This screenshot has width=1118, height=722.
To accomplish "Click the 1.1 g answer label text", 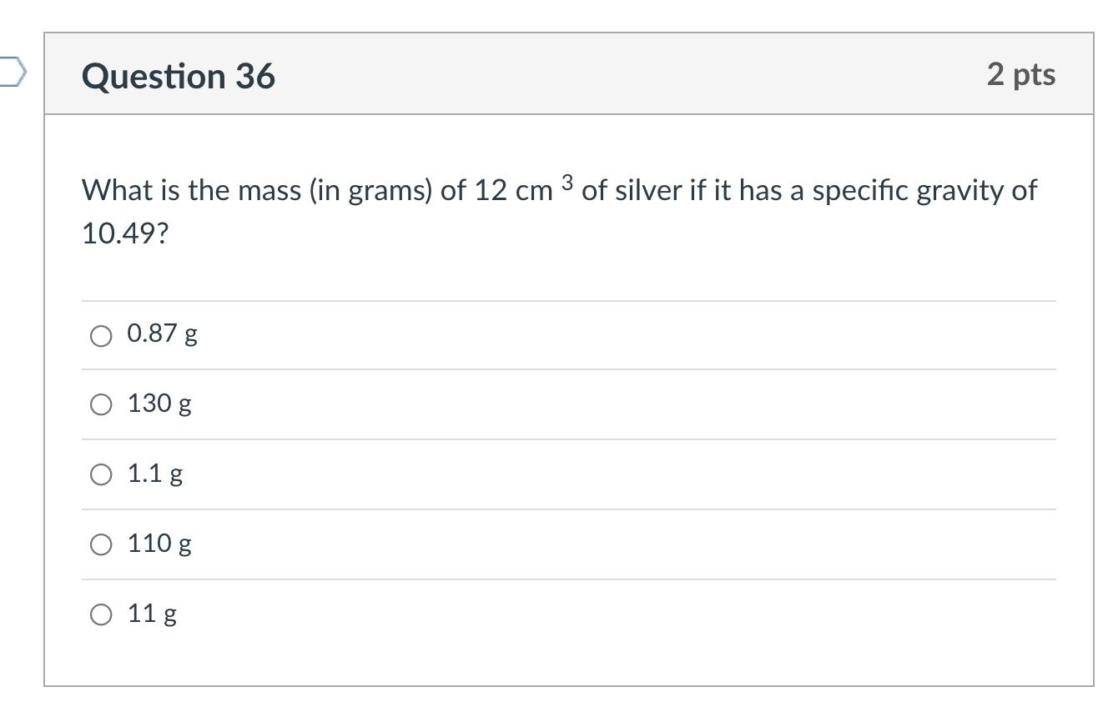I will tap(155, 474).
